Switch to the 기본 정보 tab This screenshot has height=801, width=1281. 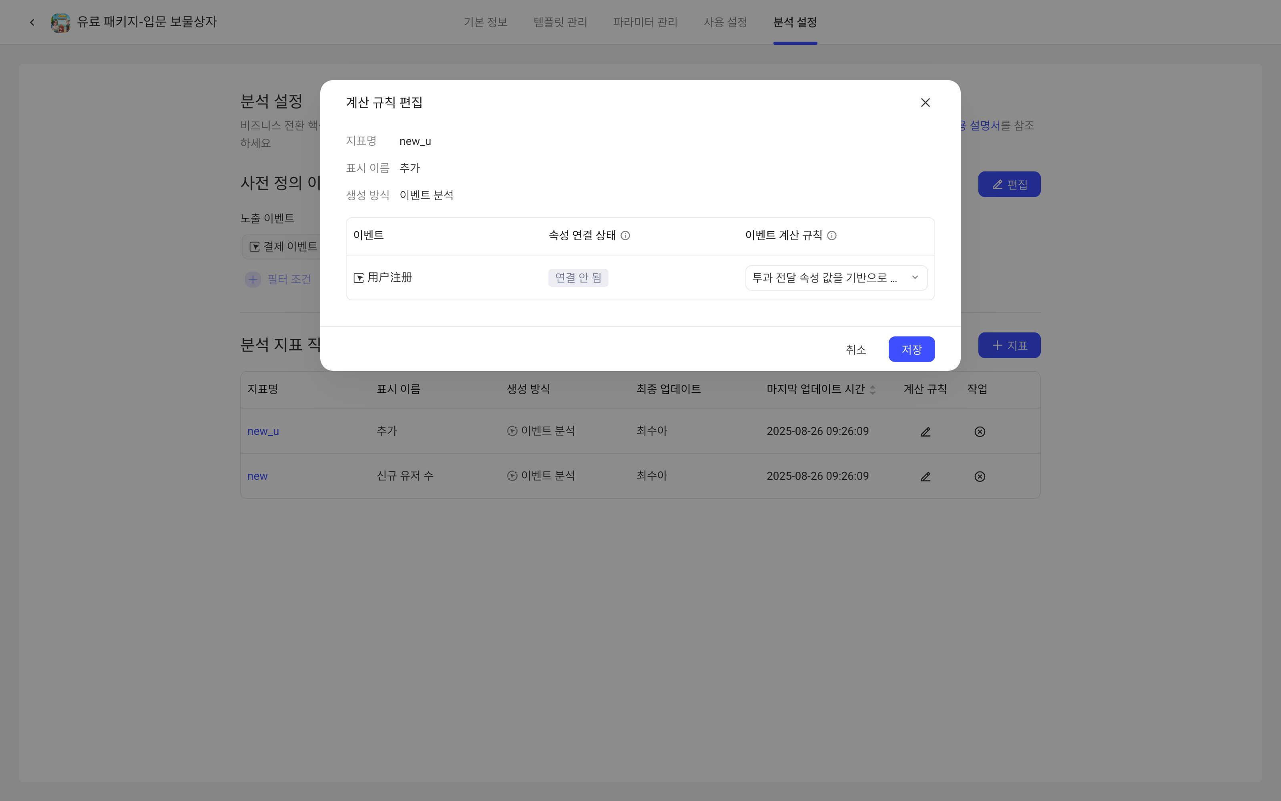pos(486,22)
